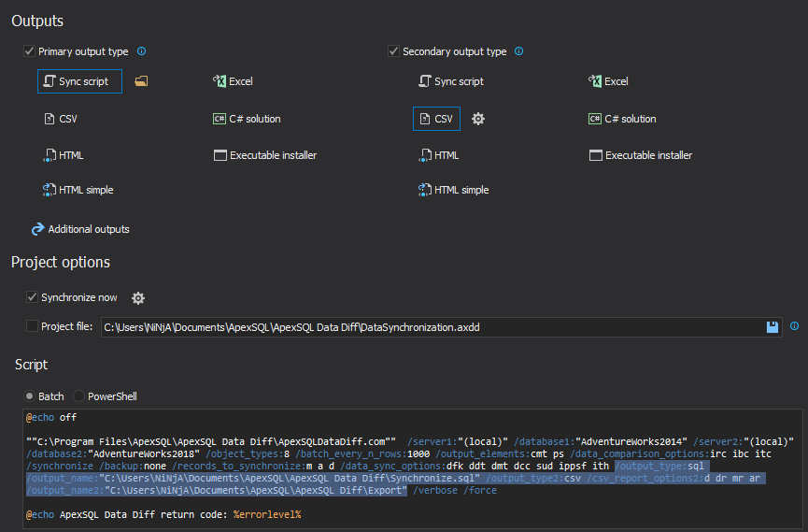Open Synchronize now settings gear

(x=138, y=298)
